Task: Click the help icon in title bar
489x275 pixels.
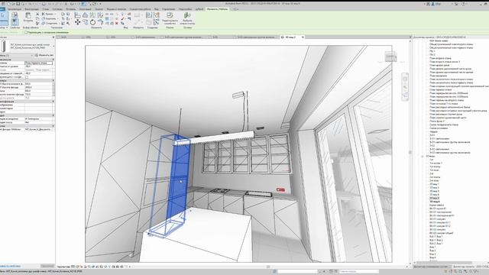Action: [464, 4]
